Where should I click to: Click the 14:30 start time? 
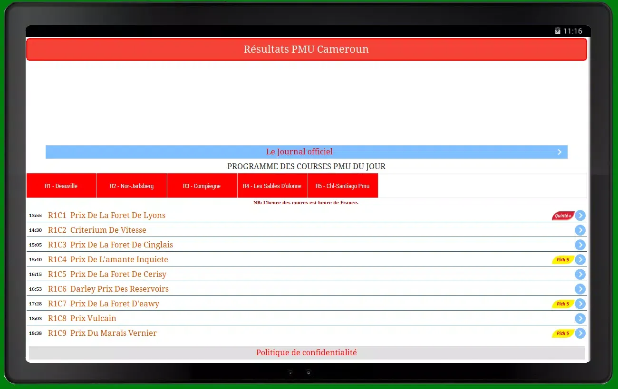point(35,230)
